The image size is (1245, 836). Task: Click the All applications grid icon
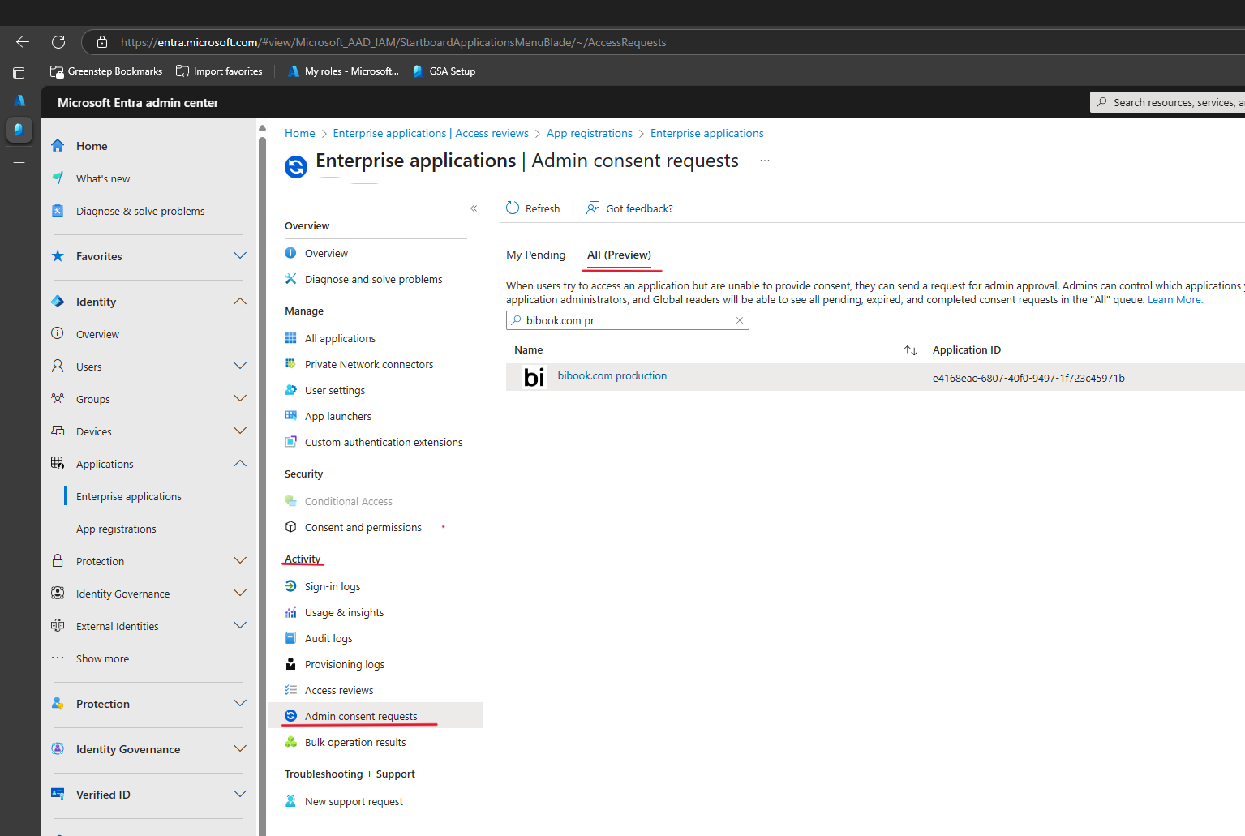(290, 338)
